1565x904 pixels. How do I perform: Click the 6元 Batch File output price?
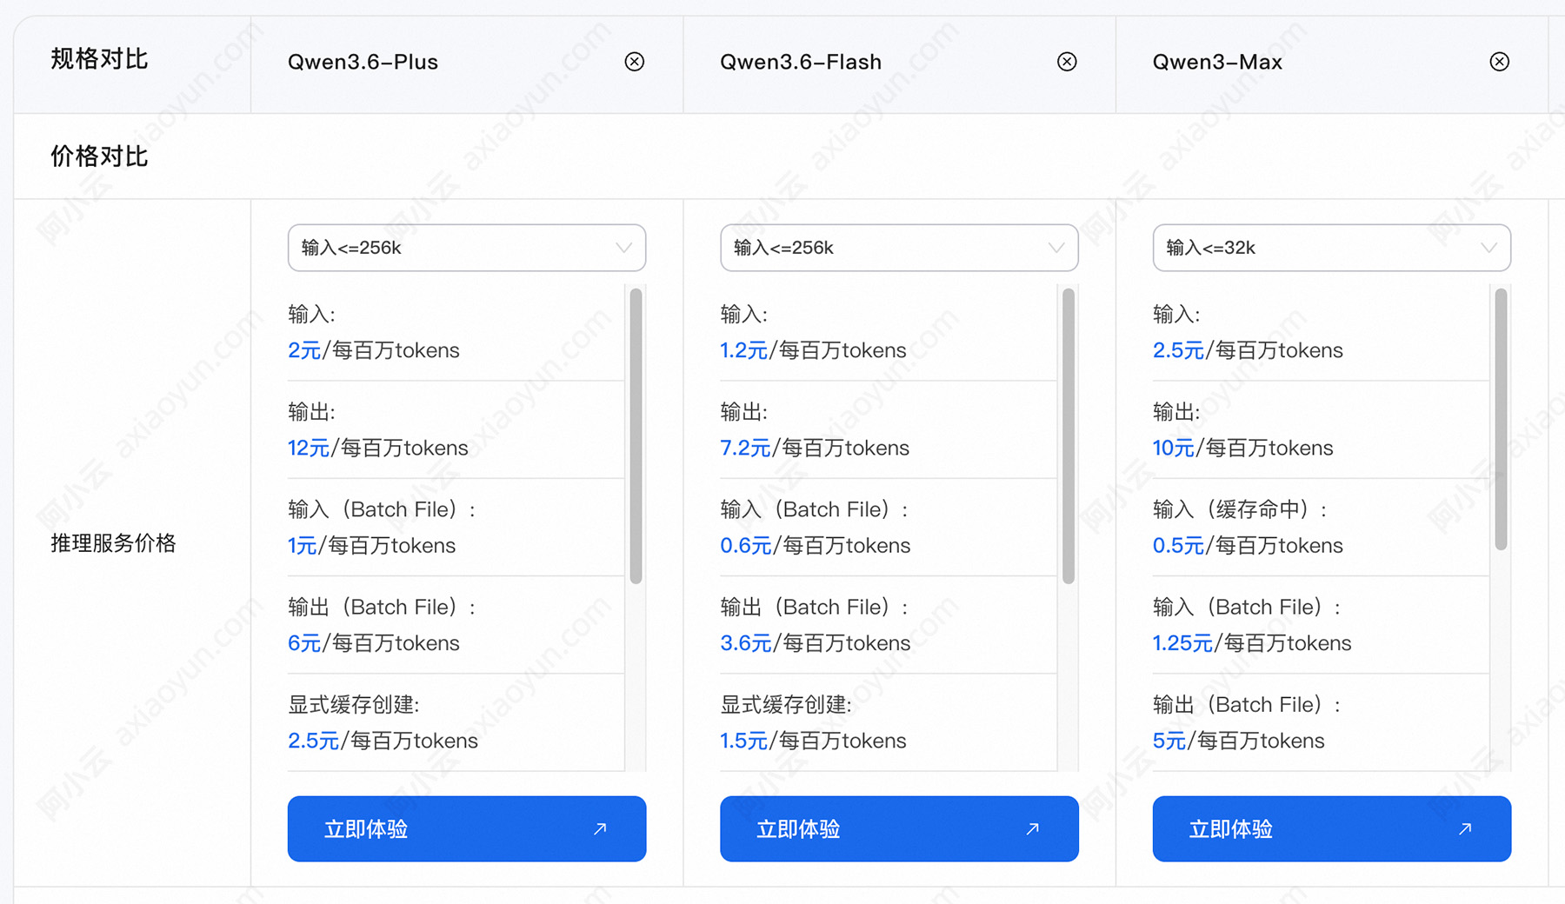(304, 643)
